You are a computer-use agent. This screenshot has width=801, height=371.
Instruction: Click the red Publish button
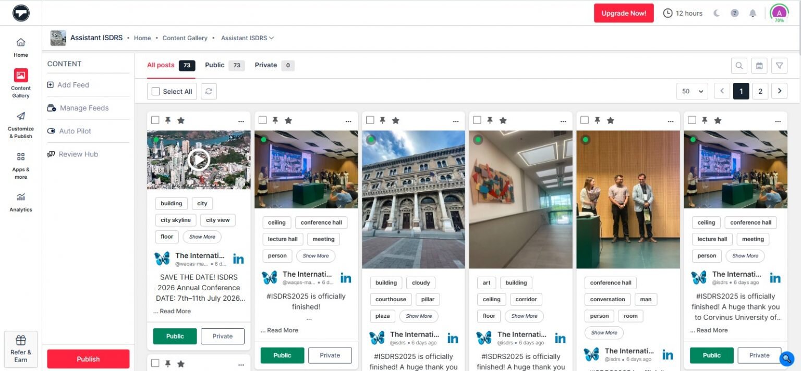click(88, 359)
